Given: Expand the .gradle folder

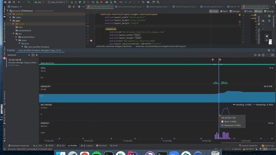Looking at the screenshot, I should click(10, 14).
